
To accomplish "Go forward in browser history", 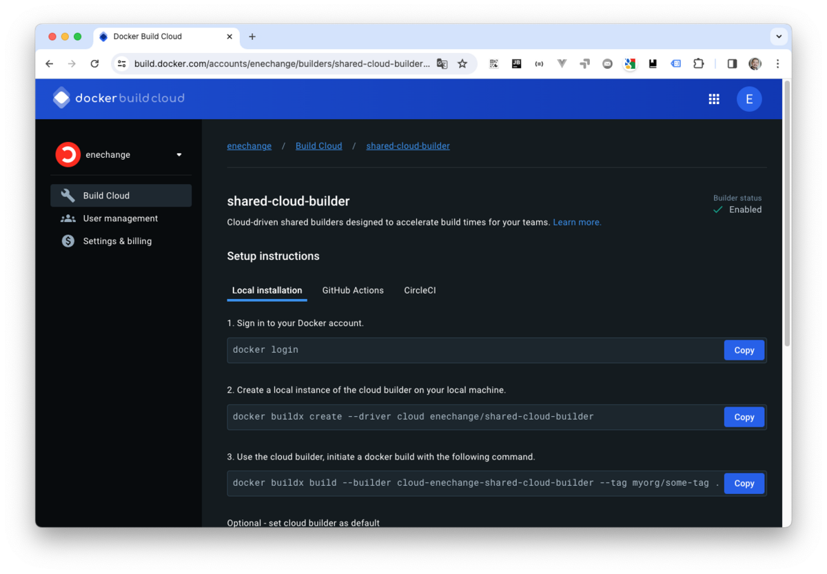I will click(x=72, y=63).
